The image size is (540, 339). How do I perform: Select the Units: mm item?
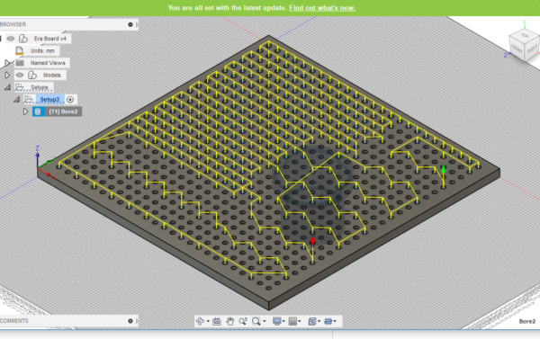(42, 50)
